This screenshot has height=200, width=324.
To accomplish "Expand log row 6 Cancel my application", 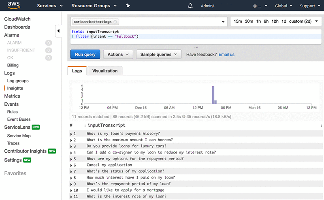I will tap(71, 165).
